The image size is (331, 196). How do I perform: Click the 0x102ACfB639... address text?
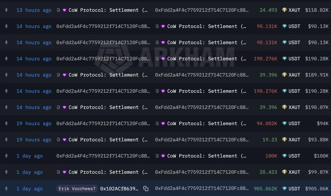click(x=119, y=189)
